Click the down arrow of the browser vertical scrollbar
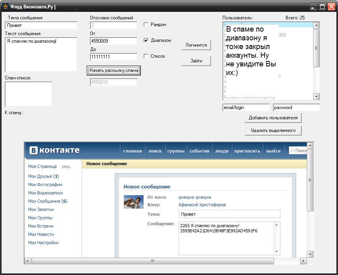This screenshot has height=275, width=338. [x=310, y=254]
